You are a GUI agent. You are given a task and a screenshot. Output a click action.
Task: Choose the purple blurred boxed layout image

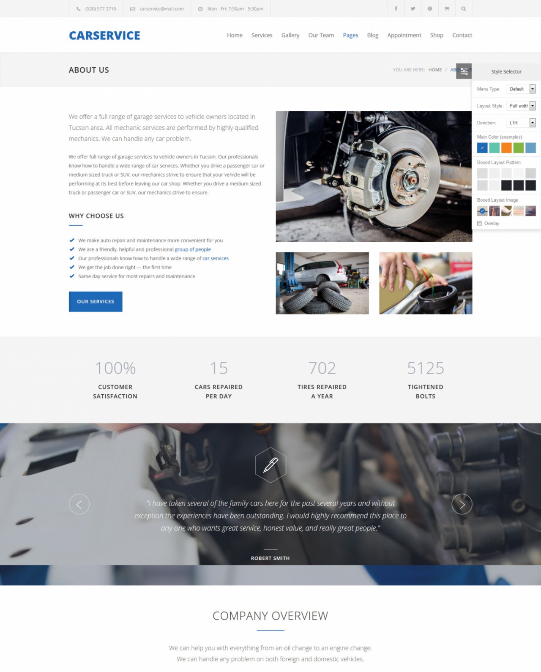pyautogui.click(x=530, y=210)
